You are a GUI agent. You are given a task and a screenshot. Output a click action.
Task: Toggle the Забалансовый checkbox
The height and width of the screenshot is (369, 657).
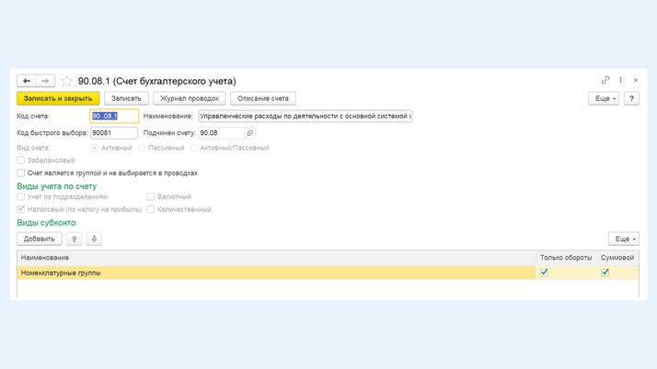(20, 161)
